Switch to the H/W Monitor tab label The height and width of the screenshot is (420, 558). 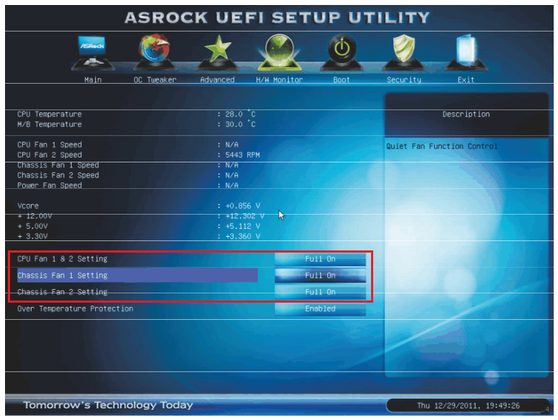(279, 80)
